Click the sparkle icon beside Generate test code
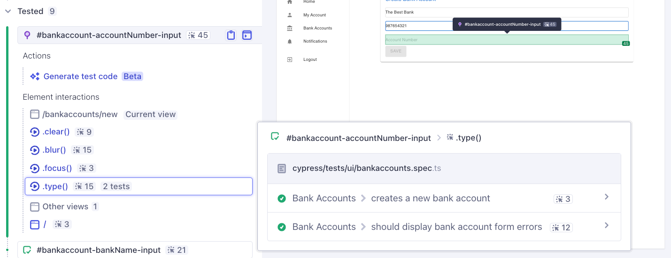The image size is (671, 258). coord(35,76)
